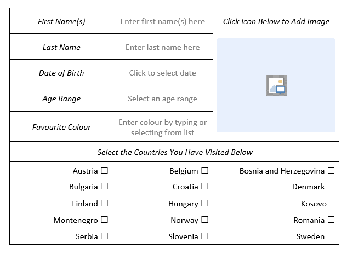The width and height of the screenshot is (347, 254).
Task: Mark the Kosovo checkbox
Action: (331, 204)
